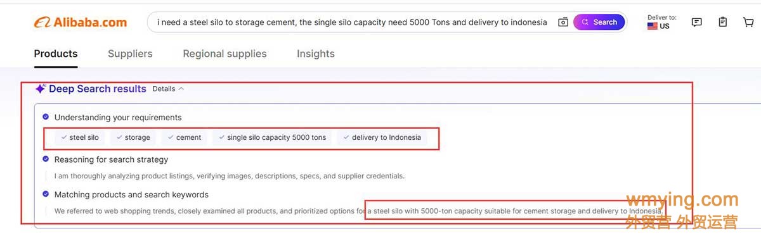Toggle the 'steel silo' requirement chip
The image size is (761, 236).
point(80,137)
